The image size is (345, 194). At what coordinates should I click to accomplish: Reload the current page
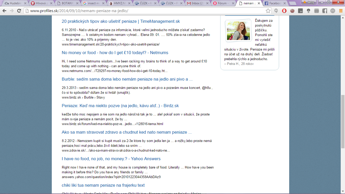coord(19,11)
